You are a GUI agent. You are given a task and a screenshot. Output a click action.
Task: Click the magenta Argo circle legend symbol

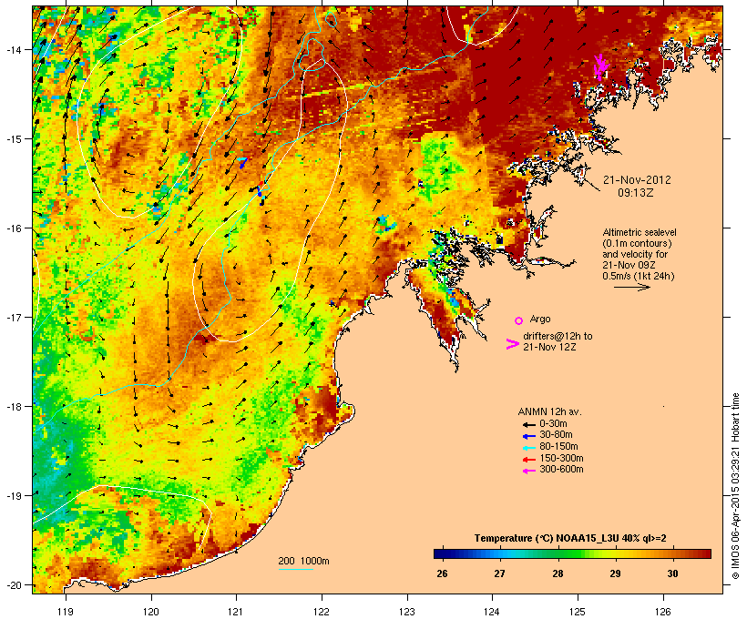(519, 320)
